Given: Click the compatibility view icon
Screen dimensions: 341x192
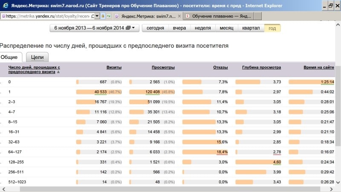Looking at the screenshot, I should (109, 16).
